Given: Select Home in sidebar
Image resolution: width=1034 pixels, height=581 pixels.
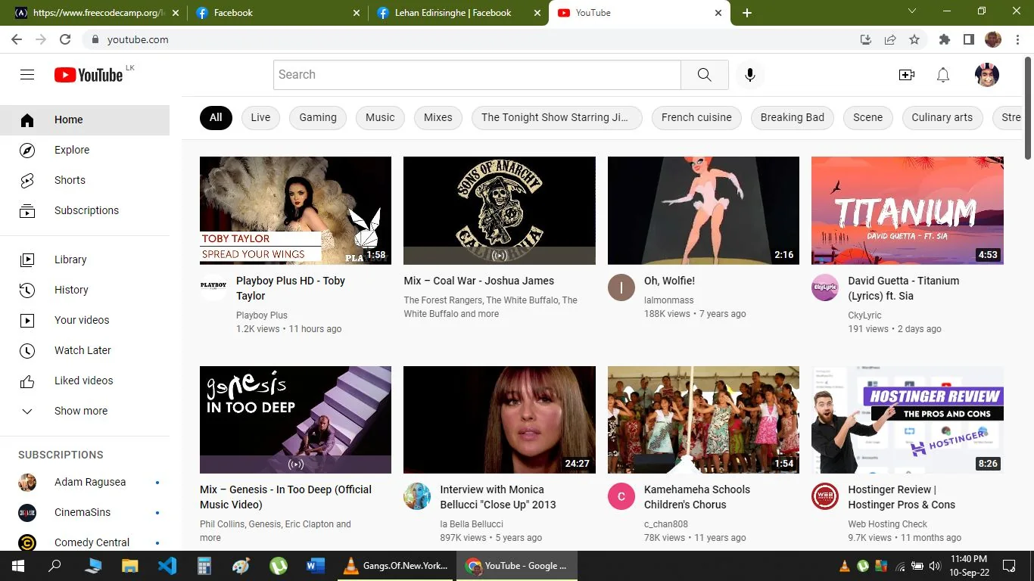Looking at the screenshot, I should point(85,120).
